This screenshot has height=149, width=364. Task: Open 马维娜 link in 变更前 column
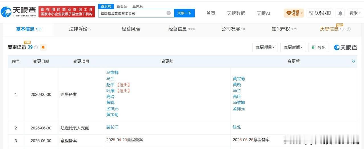tap(112, 72)
